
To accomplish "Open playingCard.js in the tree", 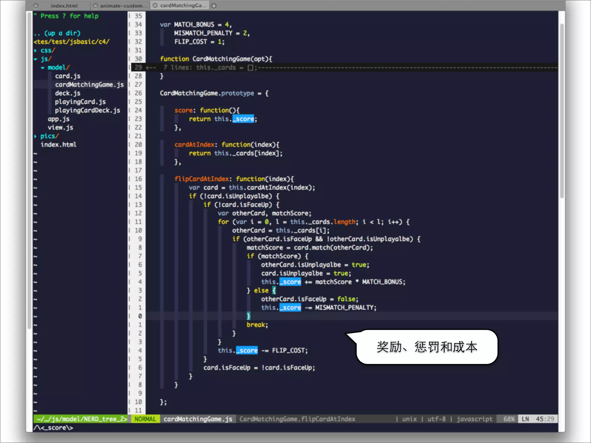I will 80,102.
